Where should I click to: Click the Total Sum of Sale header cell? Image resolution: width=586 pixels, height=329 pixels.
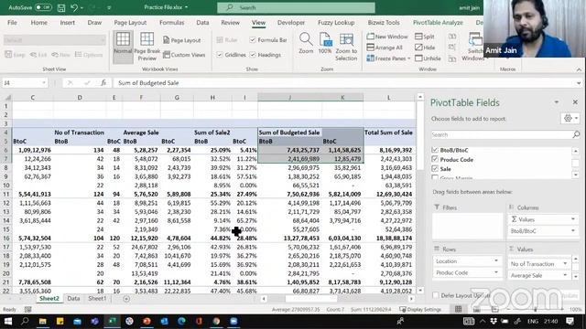point(388,133)
